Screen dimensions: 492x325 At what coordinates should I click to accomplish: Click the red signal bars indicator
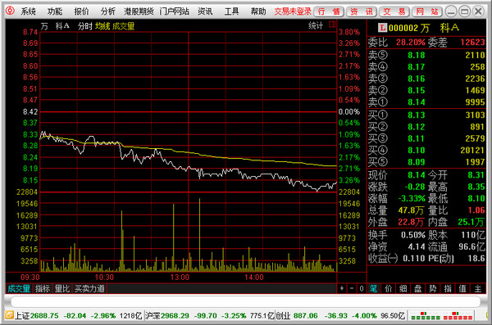458,316
